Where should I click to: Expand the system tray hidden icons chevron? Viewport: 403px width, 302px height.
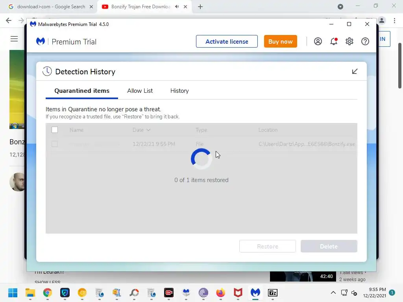(333, 293)
